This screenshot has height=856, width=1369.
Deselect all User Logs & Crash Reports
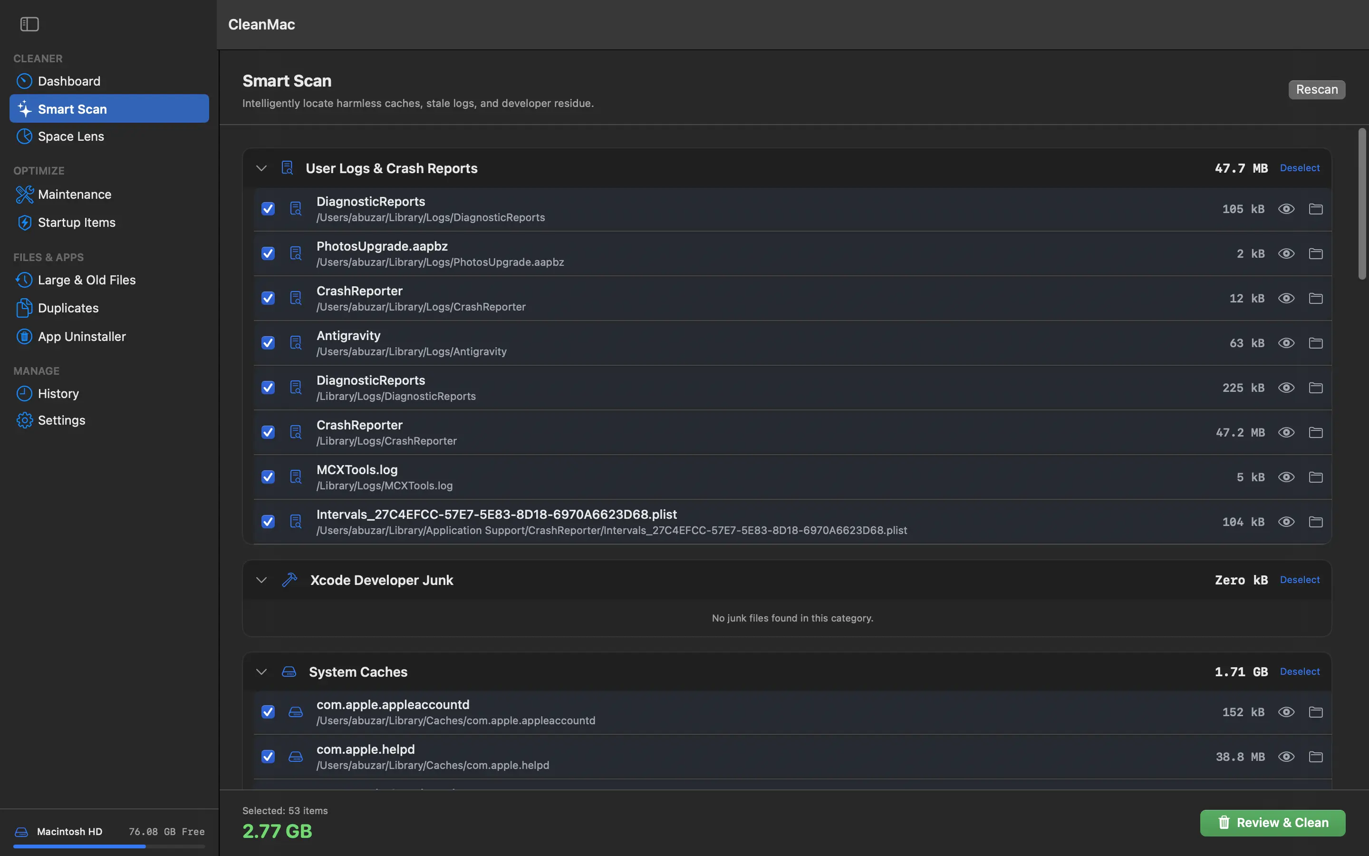pos(1300,168)
